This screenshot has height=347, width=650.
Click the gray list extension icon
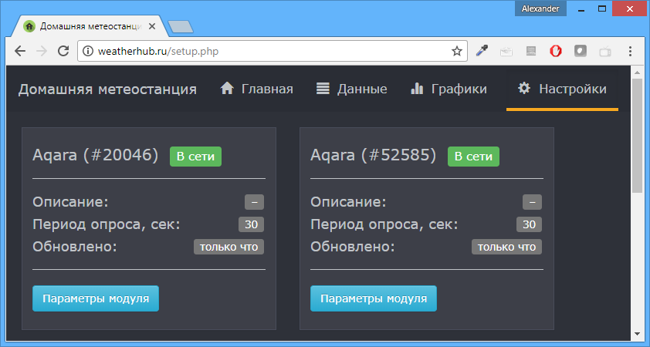(x=531, y=51)
